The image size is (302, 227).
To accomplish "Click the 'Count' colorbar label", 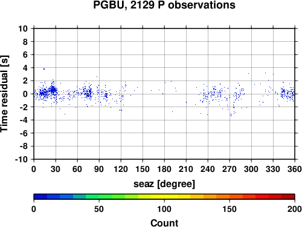I will point(164,223).
